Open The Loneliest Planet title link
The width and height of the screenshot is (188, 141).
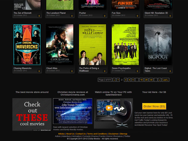pos(56,13)
